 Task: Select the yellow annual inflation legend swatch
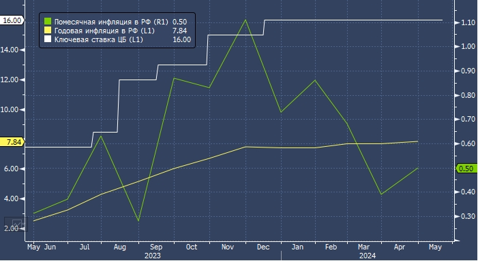pos(48,31)
